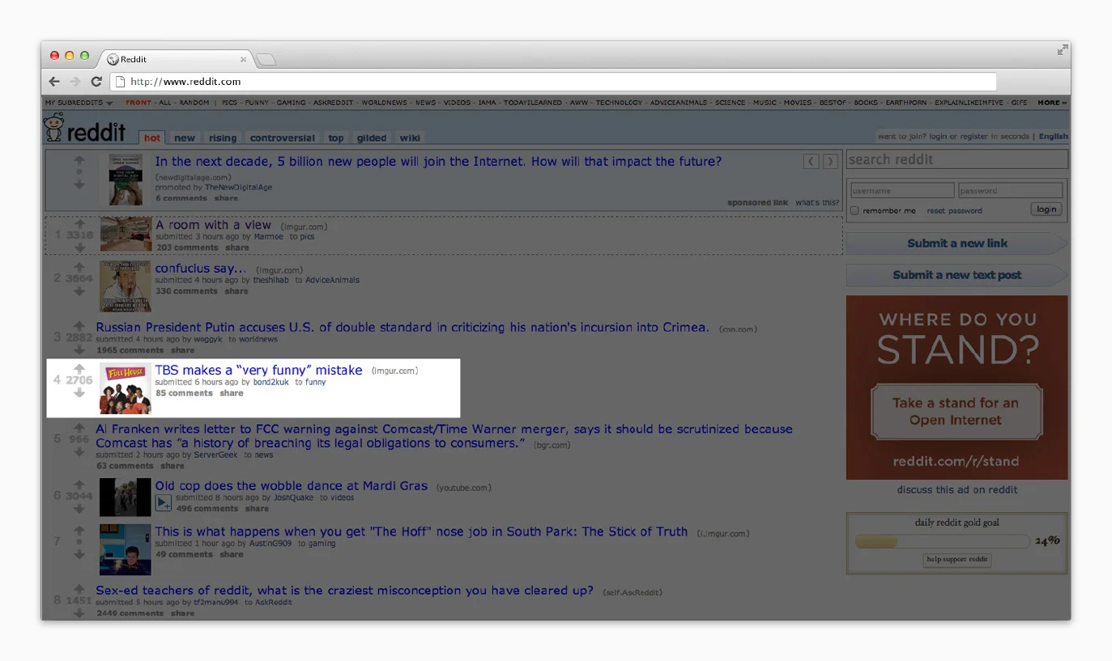This screenshot has width=1112, height=661.
Task: Downvote the sponsored New Digital Age post
Action: pos(79,184)
